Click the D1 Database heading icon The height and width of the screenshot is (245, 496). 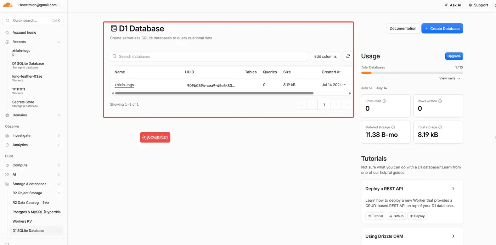(x=114, y=28)
